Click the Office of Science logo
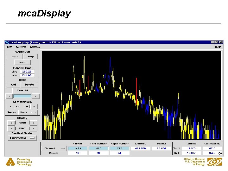The image size is (228, 171). tap(215, 161)
